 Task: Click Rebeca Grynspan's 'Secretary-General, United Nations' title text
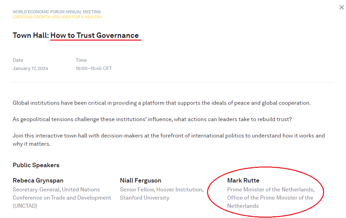pyautogui.click(x=62, y=198)
